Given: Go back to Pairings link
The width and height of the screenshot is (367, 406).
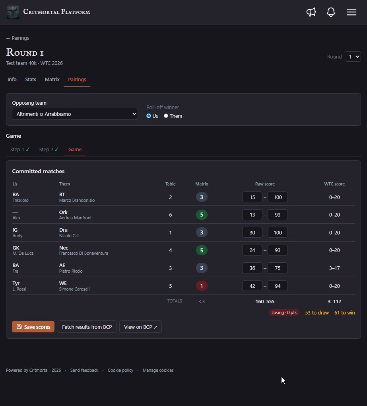Looking at the screenshot, I should click(17, 38).
